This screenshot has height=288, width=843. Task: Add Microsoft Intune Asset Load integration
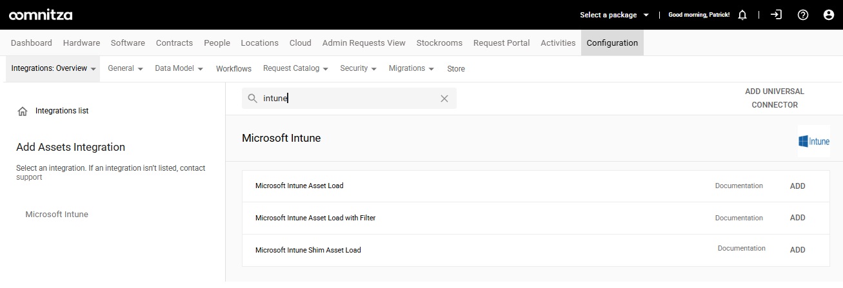[x=797, y=186]
